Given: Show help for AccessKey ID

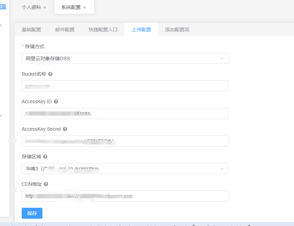Looking at the screenshot, I should click(x=56, y=101).
